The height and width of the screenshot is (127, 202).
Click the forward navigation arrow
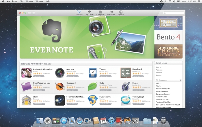[33, 13]
